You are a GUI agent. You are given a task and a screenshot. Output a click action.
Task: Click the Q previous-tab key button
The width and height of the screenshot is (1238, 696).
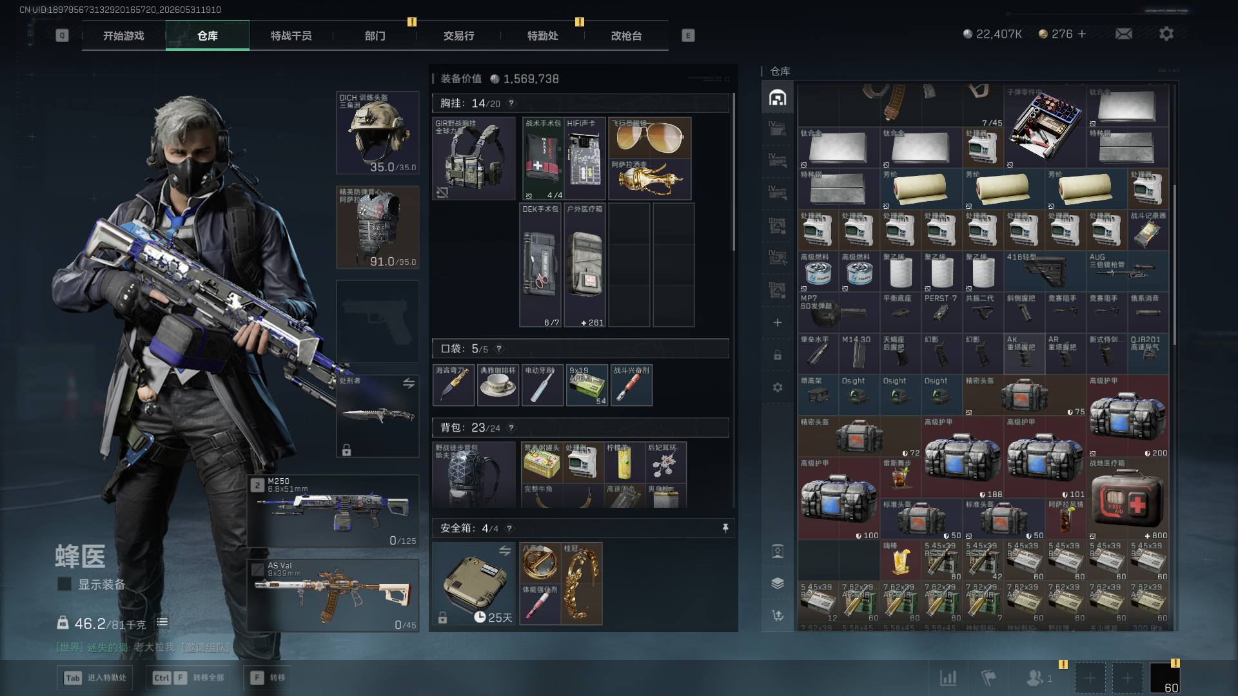[62, 35]
